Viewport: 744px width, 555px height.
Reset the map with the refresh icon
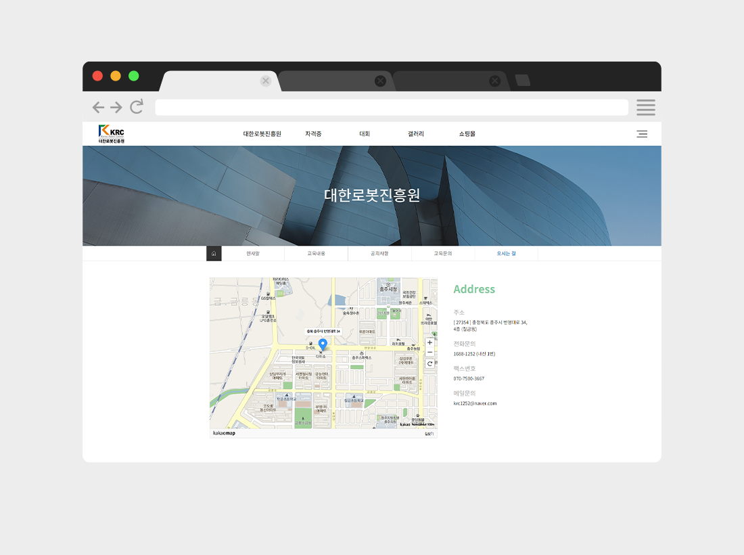pyautogui.click(x=429, y=363)
